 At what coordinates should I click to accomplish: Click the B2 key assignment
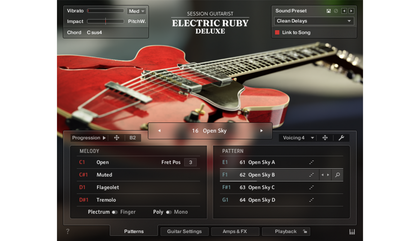coord(133,138)
